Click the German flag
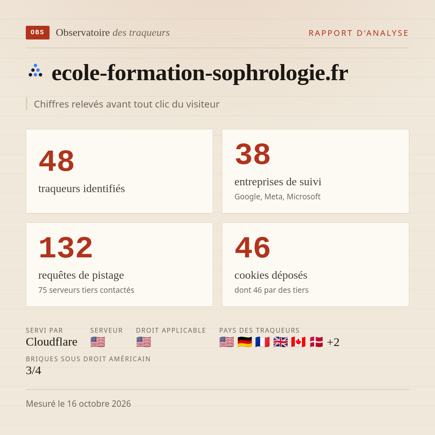Viewport: 435px width, 435px height. tap(245, 342)
